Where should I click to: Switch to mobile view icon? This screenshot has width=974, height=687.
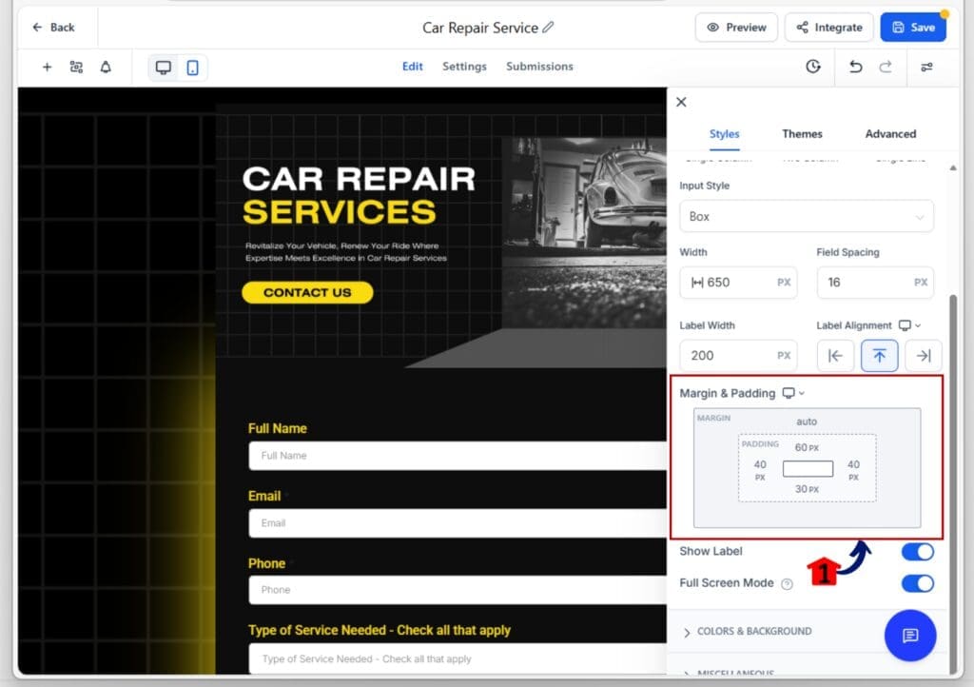(192, 68)
